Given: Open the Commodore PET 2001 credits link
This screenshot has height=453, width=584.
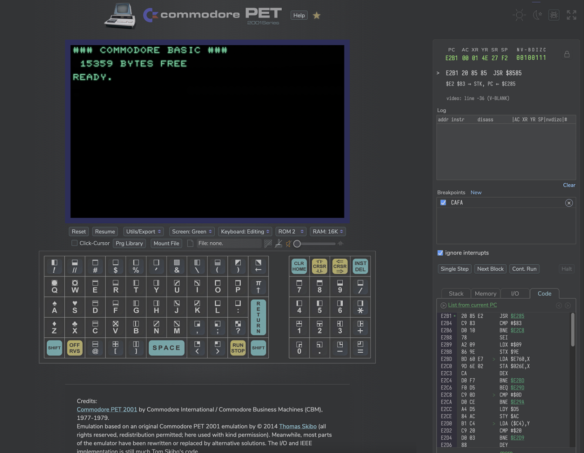Looking at the screenshot, I should [x=107, y=409].
